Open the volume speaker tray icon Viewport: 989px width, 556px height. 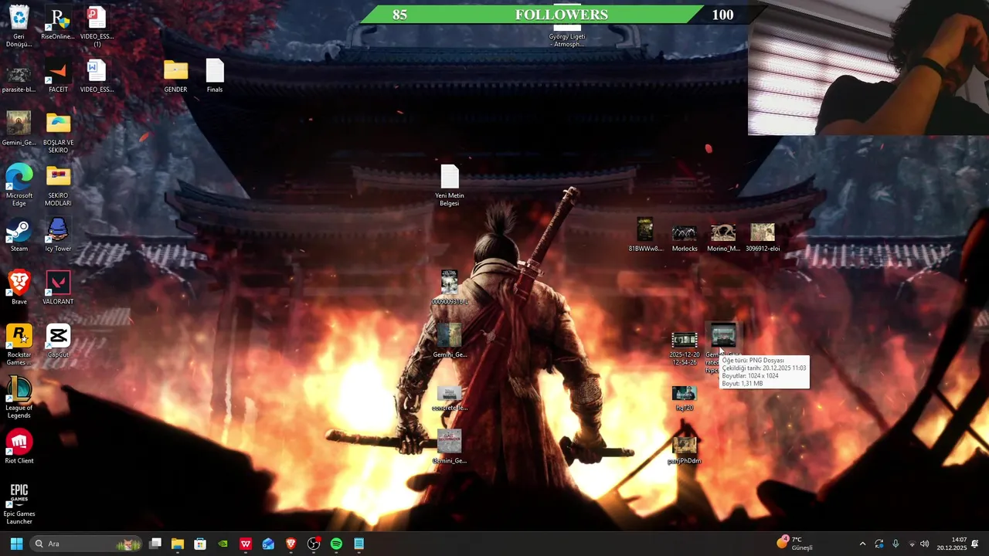pyautogui.click(x=925, y=544)
